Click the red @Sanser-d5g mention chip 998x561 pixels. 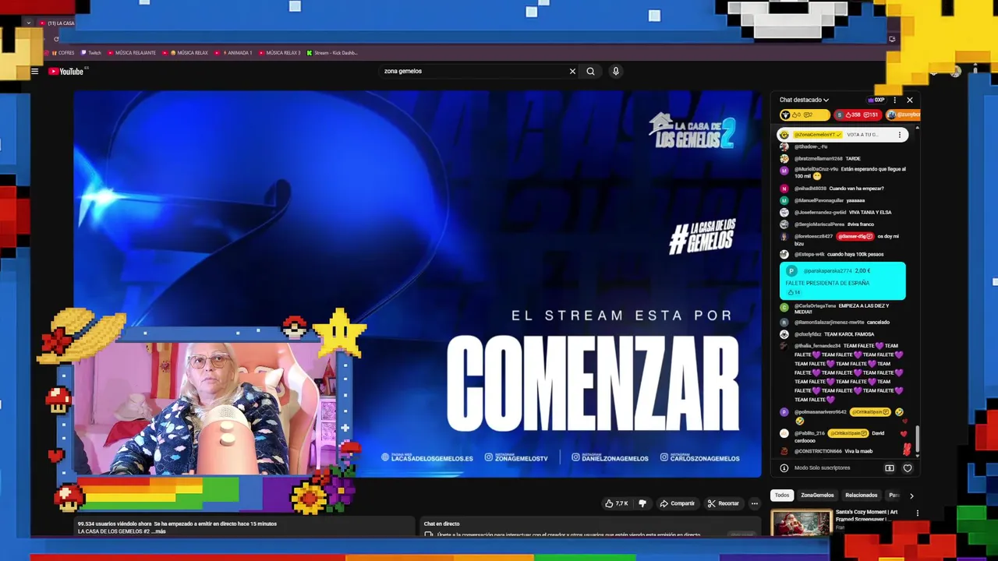(x=855, y=236)
